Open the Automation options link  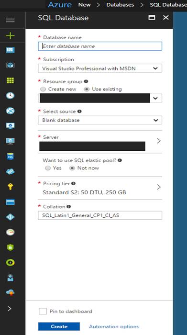114,326
